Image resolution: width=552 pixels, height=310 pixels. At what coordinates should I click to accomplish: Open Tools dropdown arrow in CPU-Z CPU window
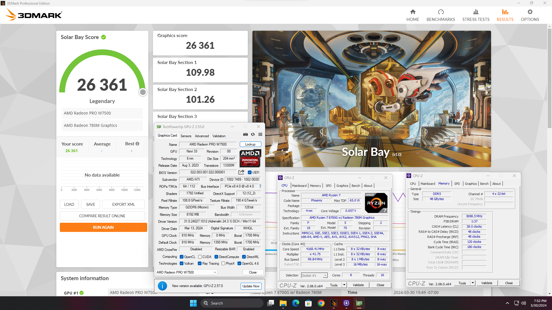(x=344, y=285)
